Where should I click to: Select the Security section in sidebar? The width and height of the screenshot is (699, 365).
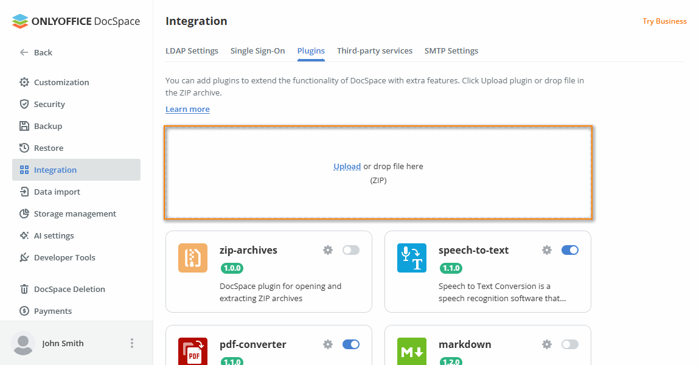[49, 104]
